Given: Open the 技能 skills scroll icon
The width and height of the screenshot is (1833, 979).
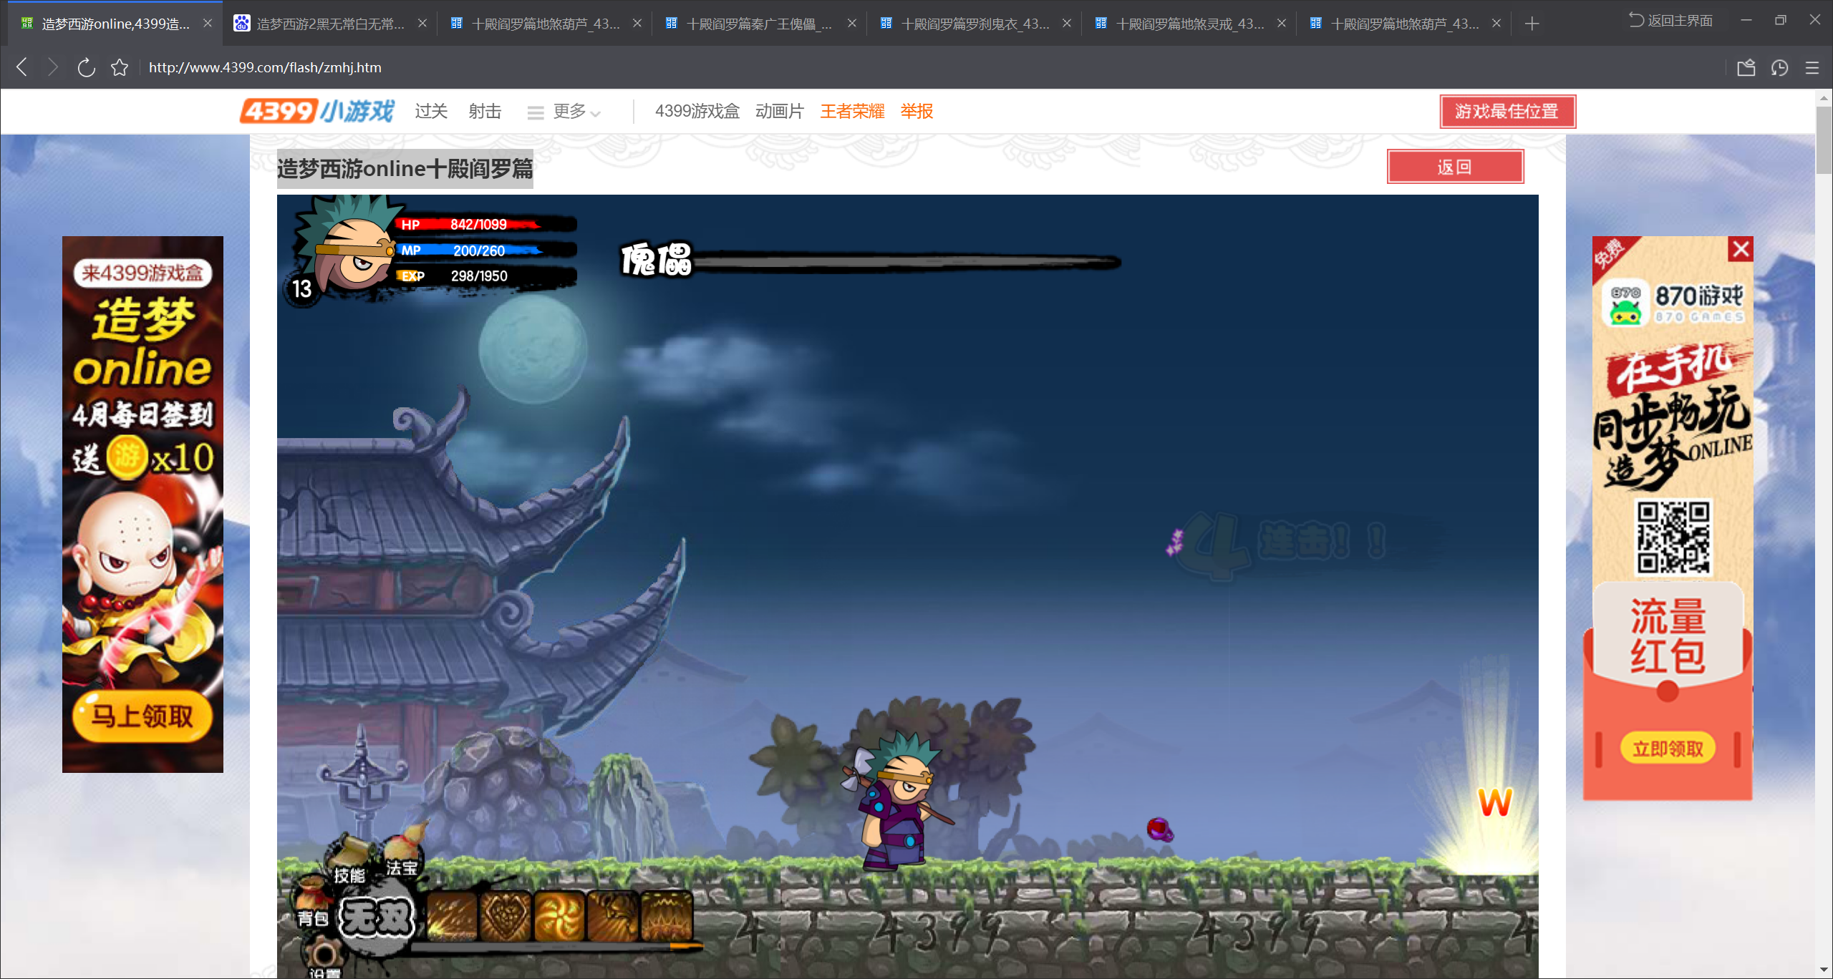Looking at the screenshot, I should click(349, 857).
